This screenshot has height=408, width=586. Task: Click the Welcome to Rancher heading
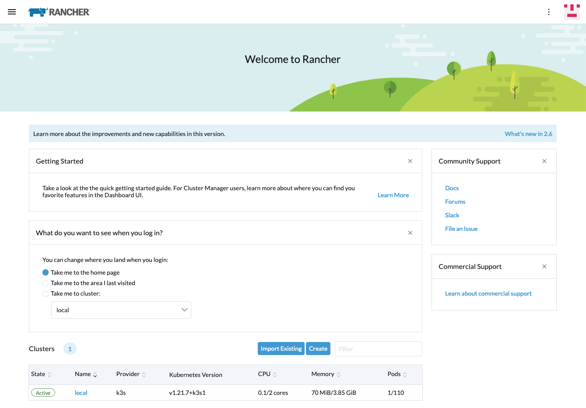click(293, 59)
